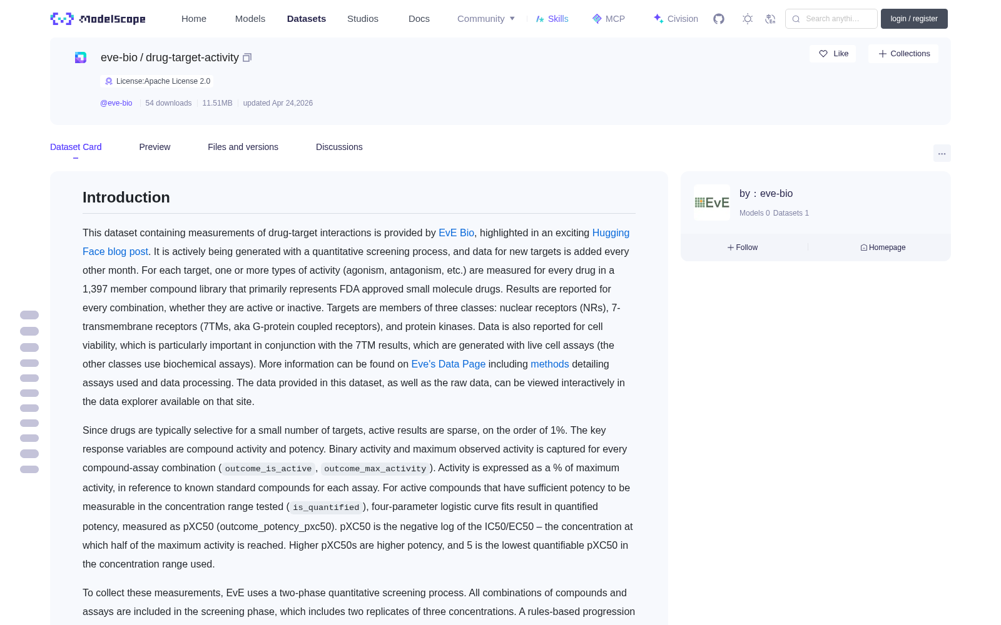Viewport: 1001px width, 625px height.
Task: Click the login / register button
Action: pyautogui.click(x=914, y=19)
